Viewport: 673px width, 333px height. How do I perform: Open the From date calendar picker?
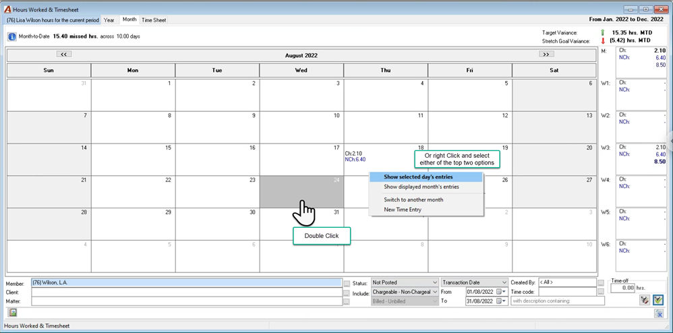(500, 292)
